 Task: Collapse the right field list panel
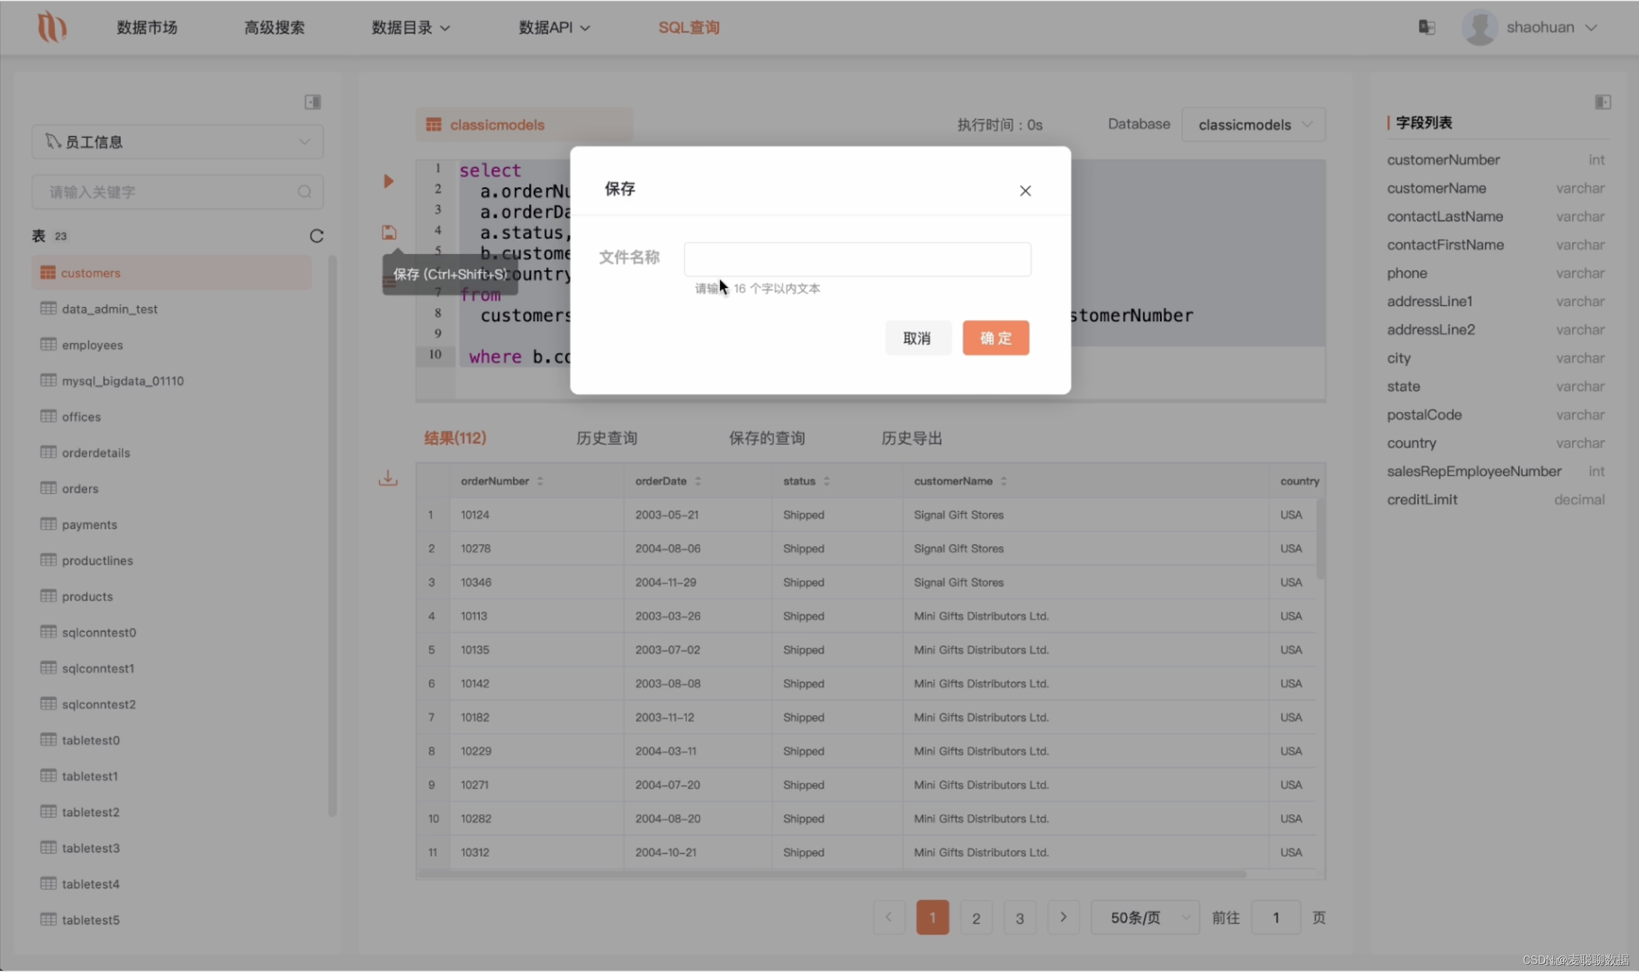[x=1603, y=102]
